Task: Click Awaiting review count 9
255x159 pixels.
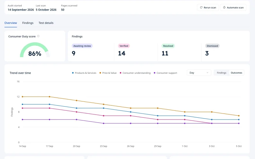Action: (74, 53)
